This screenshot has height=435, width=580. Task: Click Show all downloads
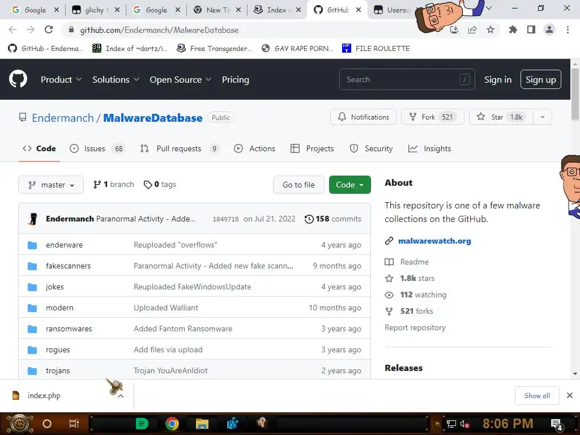coord(537,396)
